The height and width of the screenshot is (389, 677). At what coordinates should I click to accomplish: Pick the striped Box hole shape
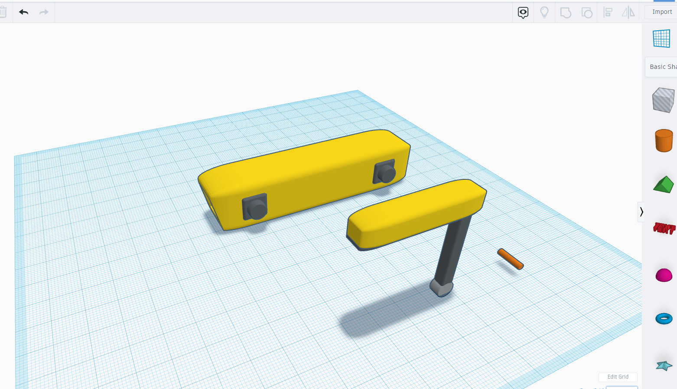[x=663, y=100]
